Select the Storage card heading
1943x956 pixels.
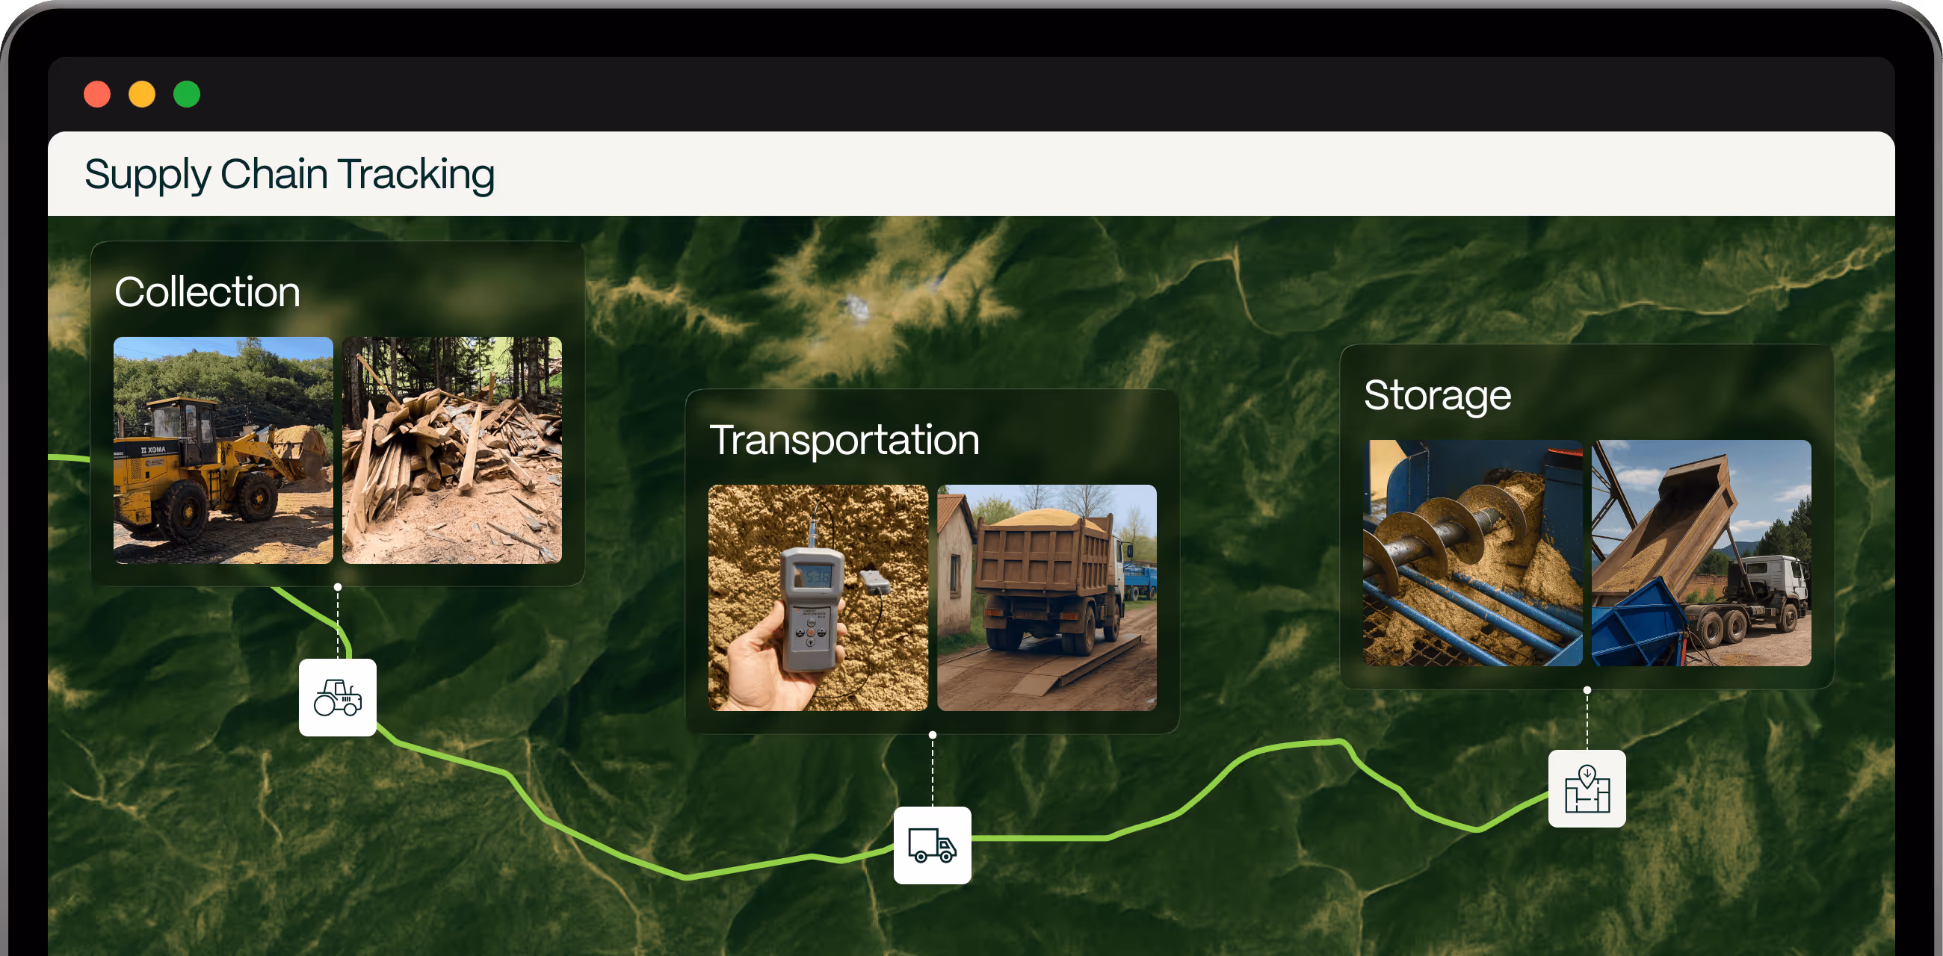(1438, 396)
